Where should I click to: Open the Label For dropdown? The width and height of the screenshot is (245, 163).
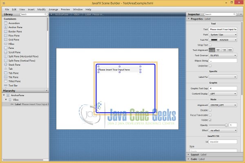tap(223, 77)
